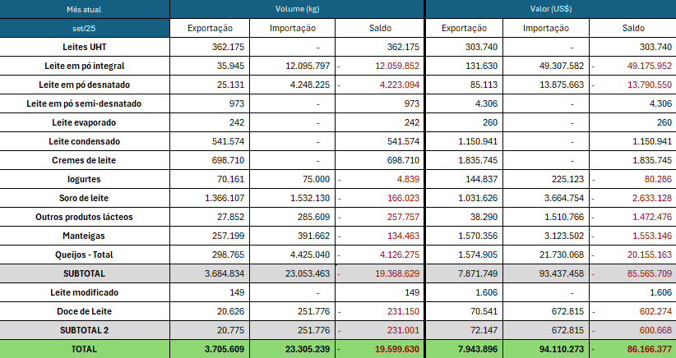
Task: Select the 'Leites UHT' row label
Action: point(85,47)
